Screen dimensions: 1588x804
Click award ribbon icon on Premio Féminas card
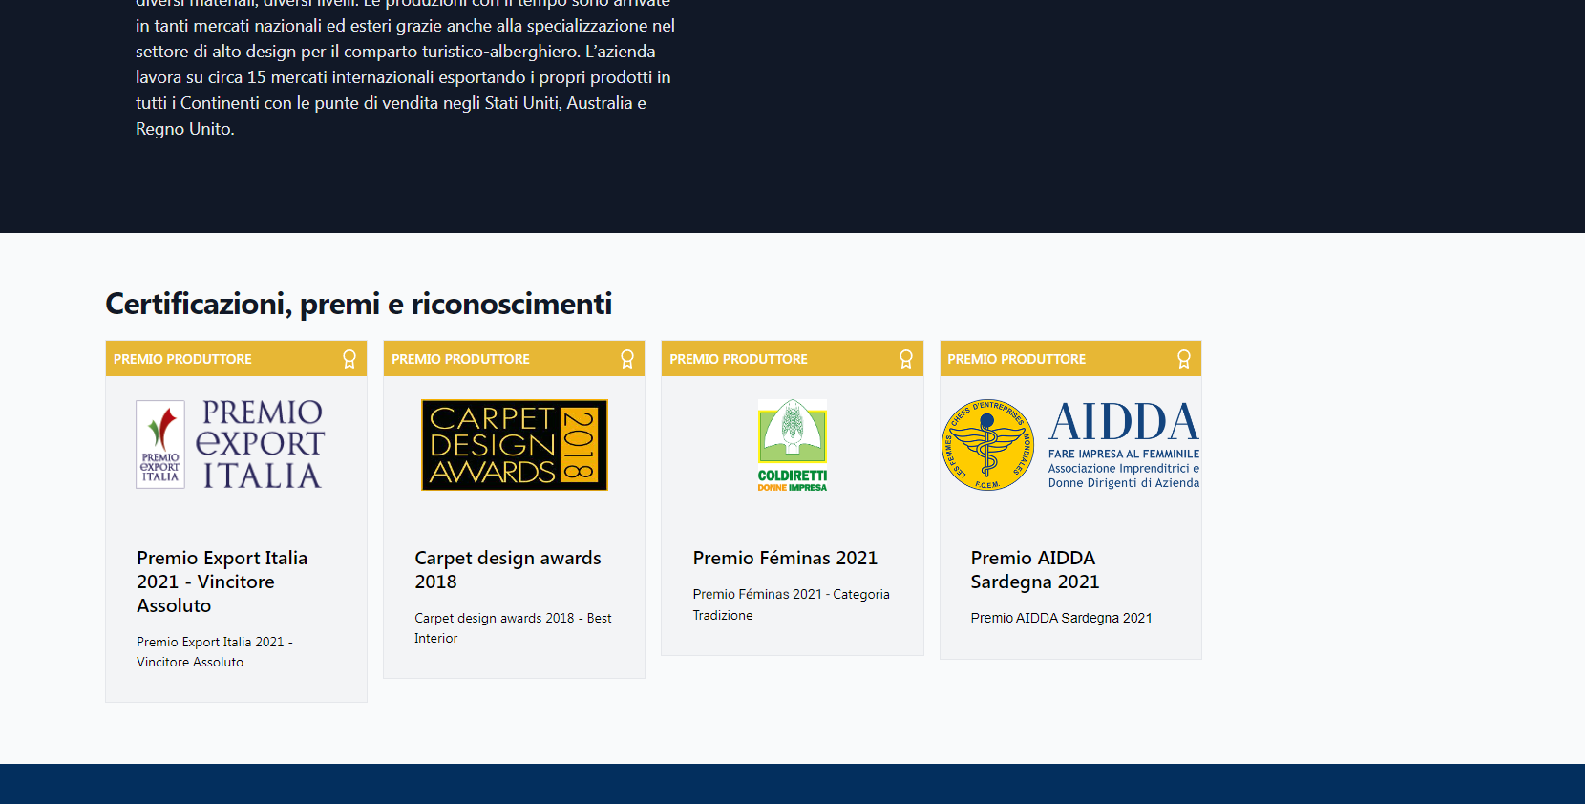click(906, 359)
